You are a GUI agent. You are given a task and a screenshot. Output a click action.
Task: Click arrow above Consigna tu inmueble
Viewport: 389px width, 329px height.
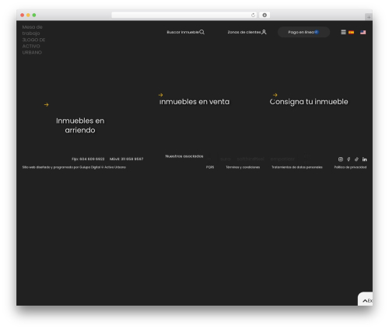[275, 95]
